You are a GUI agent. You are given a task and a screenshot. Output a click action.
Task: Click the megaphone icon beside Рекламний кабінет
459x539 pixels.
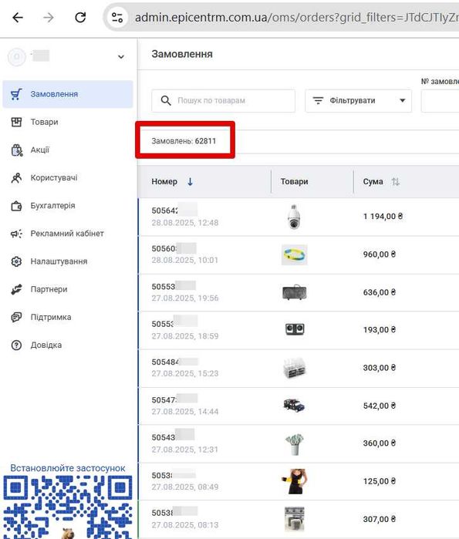16,234
